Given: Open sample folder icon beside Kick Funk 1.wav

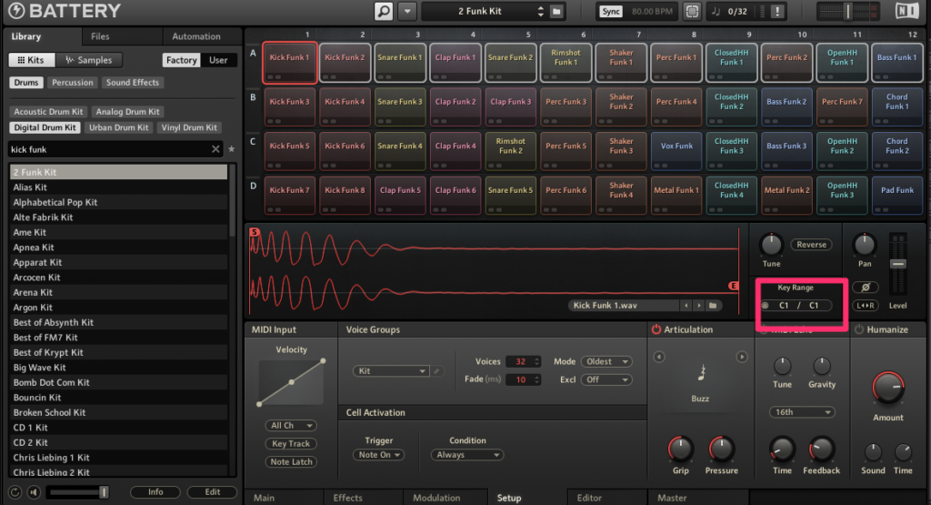Looking at the screenshot, I should pyautogui.click(x=714, y=306).
